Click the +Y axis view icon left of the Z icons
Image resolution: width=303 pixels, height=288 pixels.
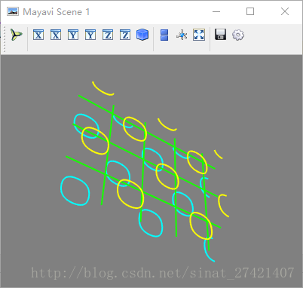tap(90, 35)
